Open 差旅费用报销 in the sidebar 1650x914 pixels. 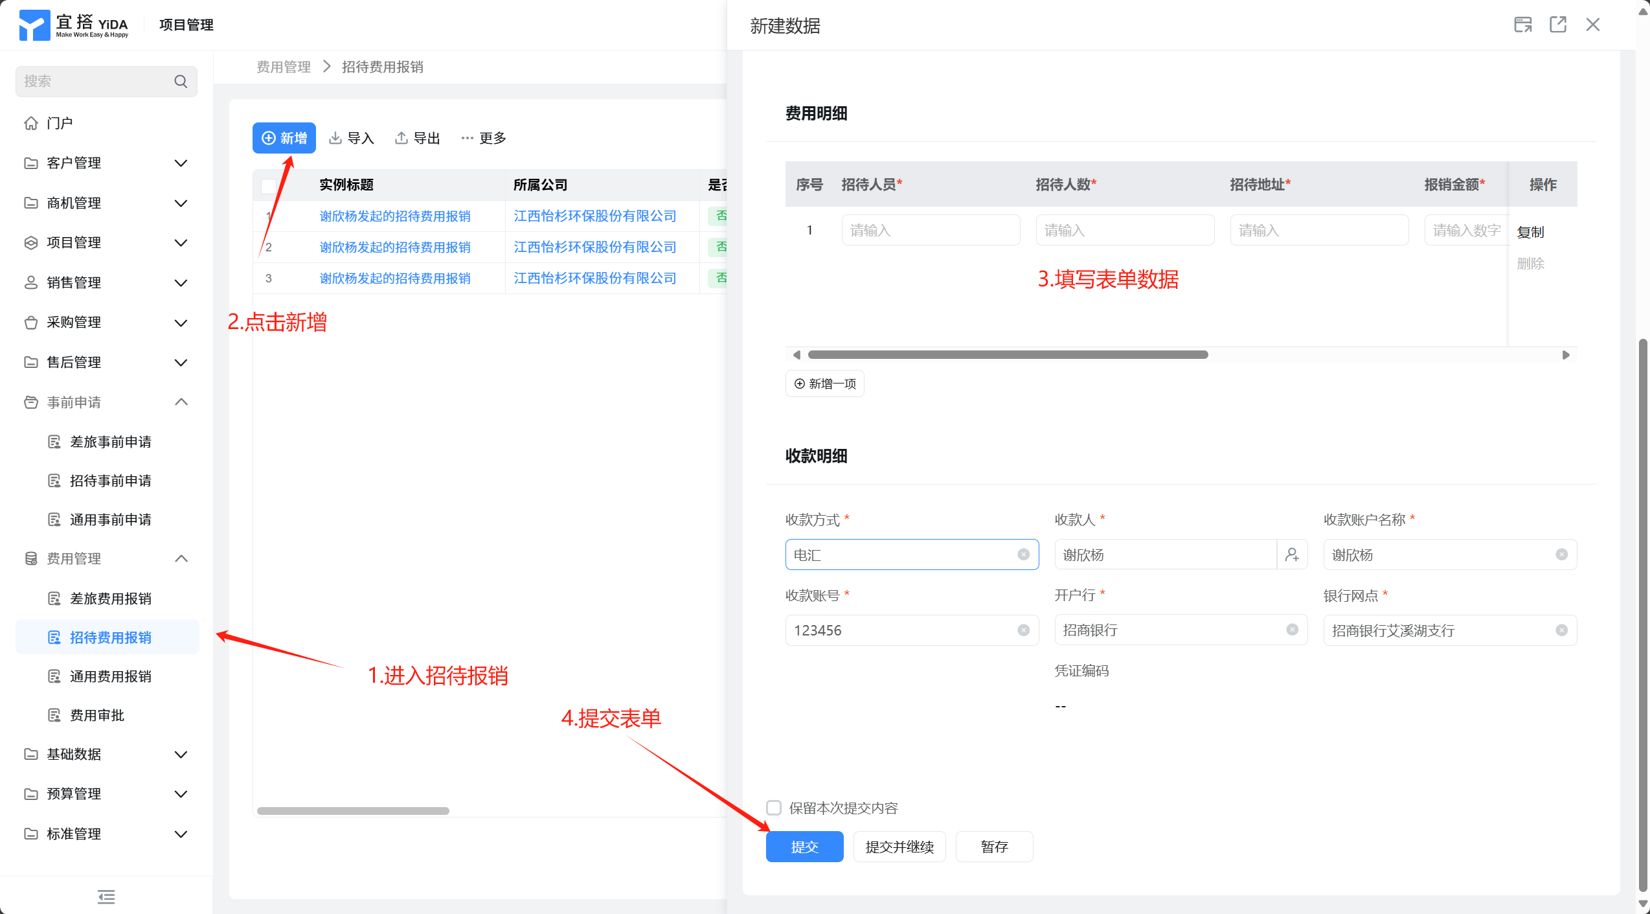(110, 599)
